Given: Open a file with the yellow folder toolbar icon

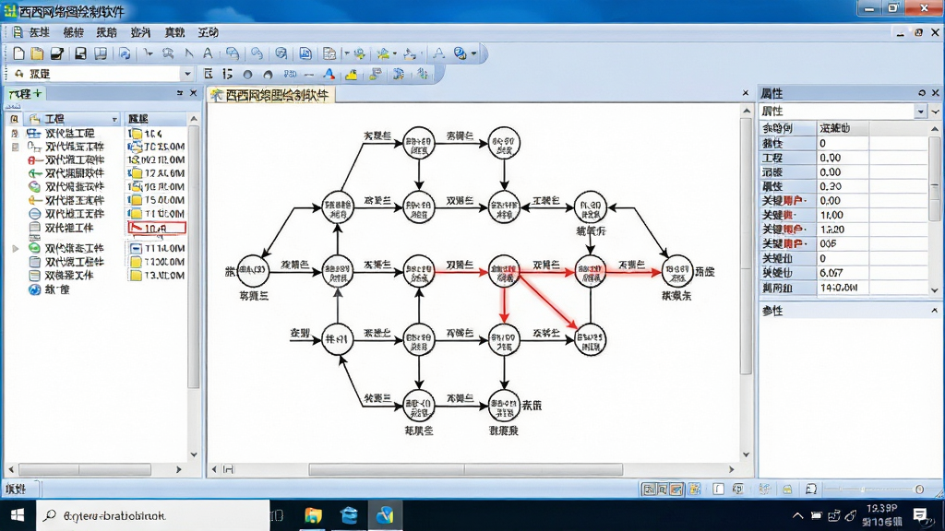Looking at the screenshot, I should pos(37,53).
